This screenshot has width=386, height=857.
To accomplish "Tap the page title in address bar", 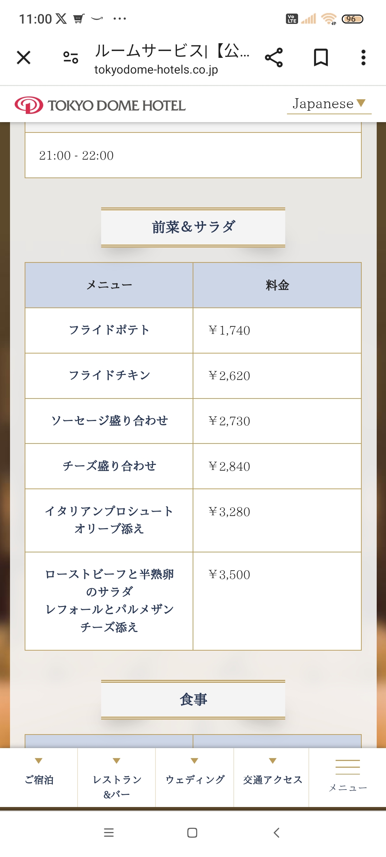I will click(x=172, y=51).
